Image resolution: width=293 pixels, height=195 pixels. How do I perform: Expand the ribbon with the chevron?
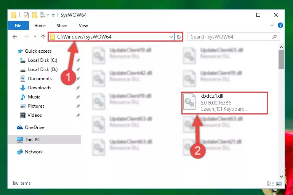(x=272, y=25)
